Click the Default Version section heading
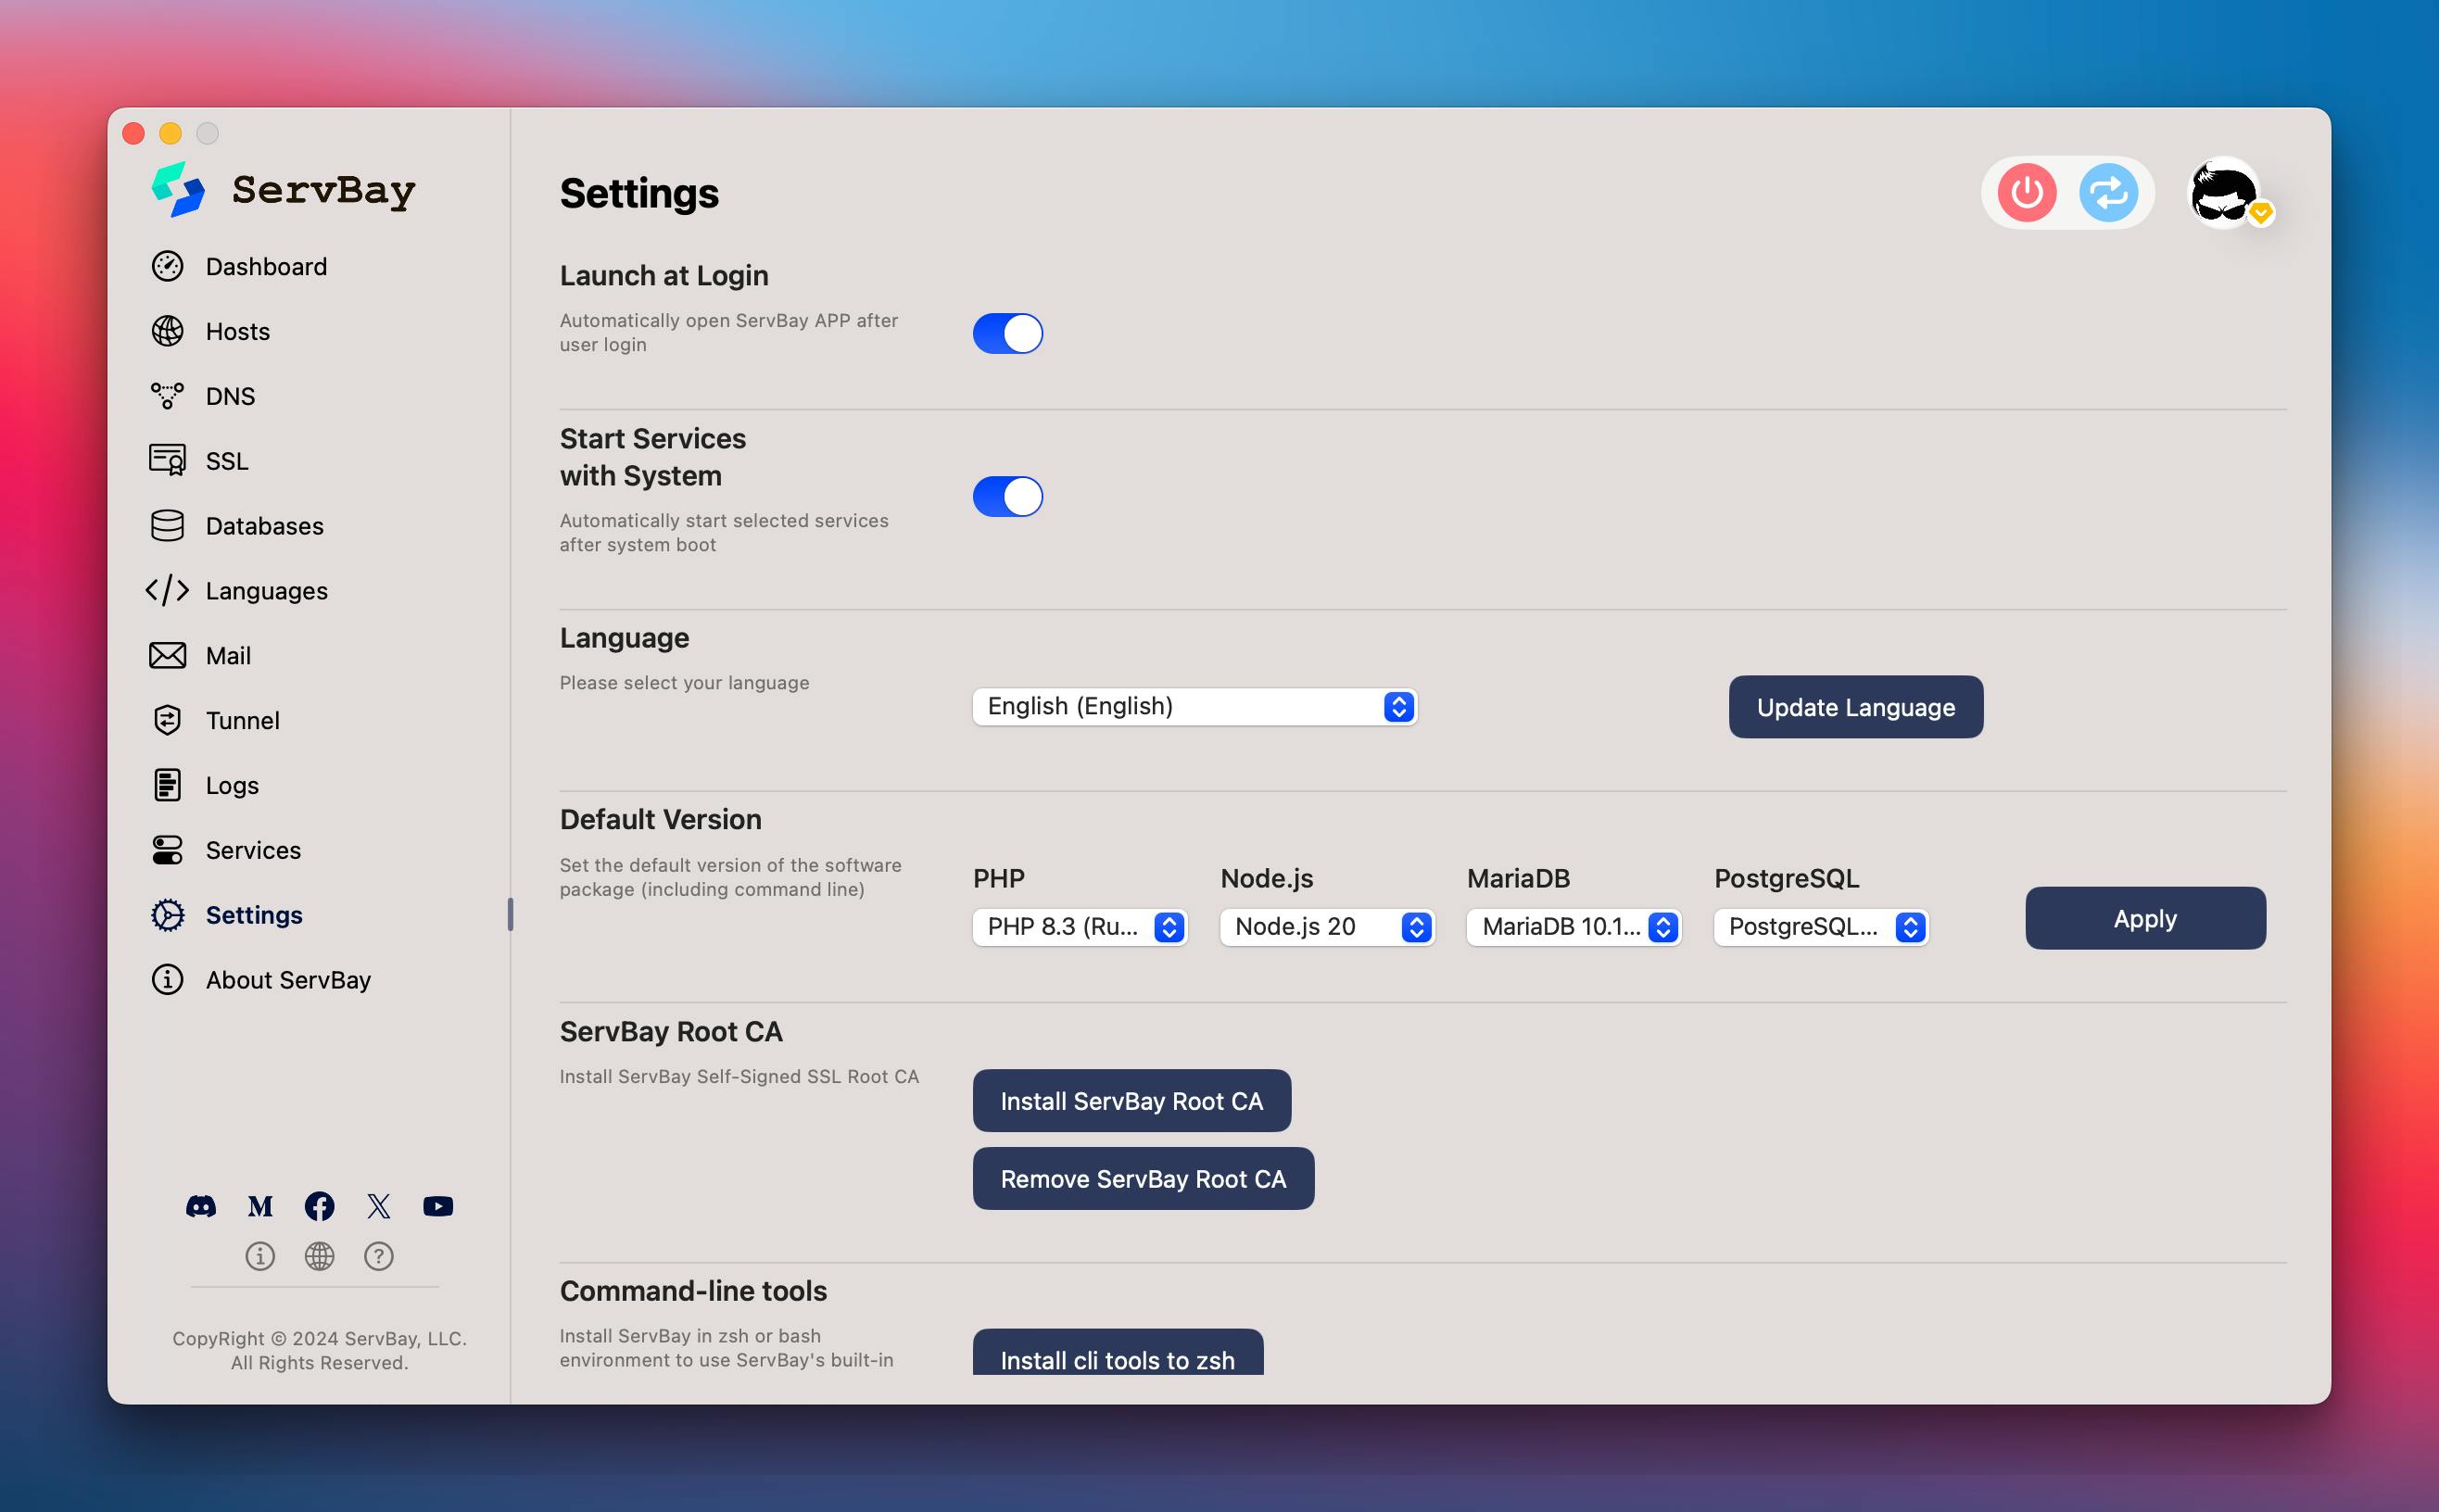 coord(661,819)
